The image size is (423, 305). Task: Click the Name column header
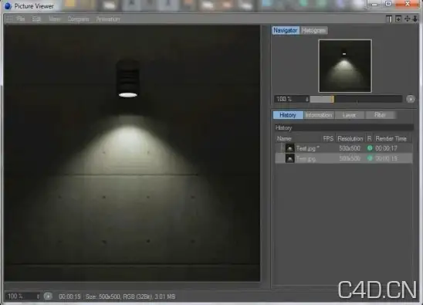point(284,139)
